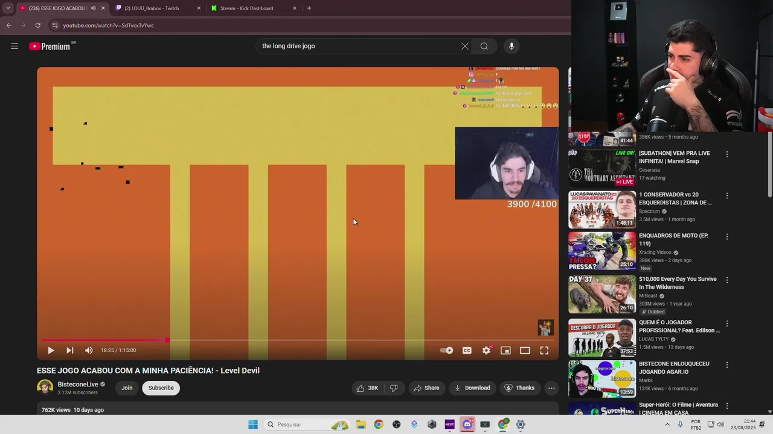Open taskbar volume control
Image resolution: width=773 pixels, height=434 pixels.
722,424
